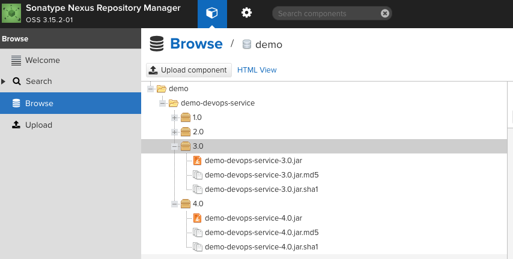This screenshot has height=259, width=513.
Task: Collapse the 4.0 version folder
Action: (x=174, y=204)
